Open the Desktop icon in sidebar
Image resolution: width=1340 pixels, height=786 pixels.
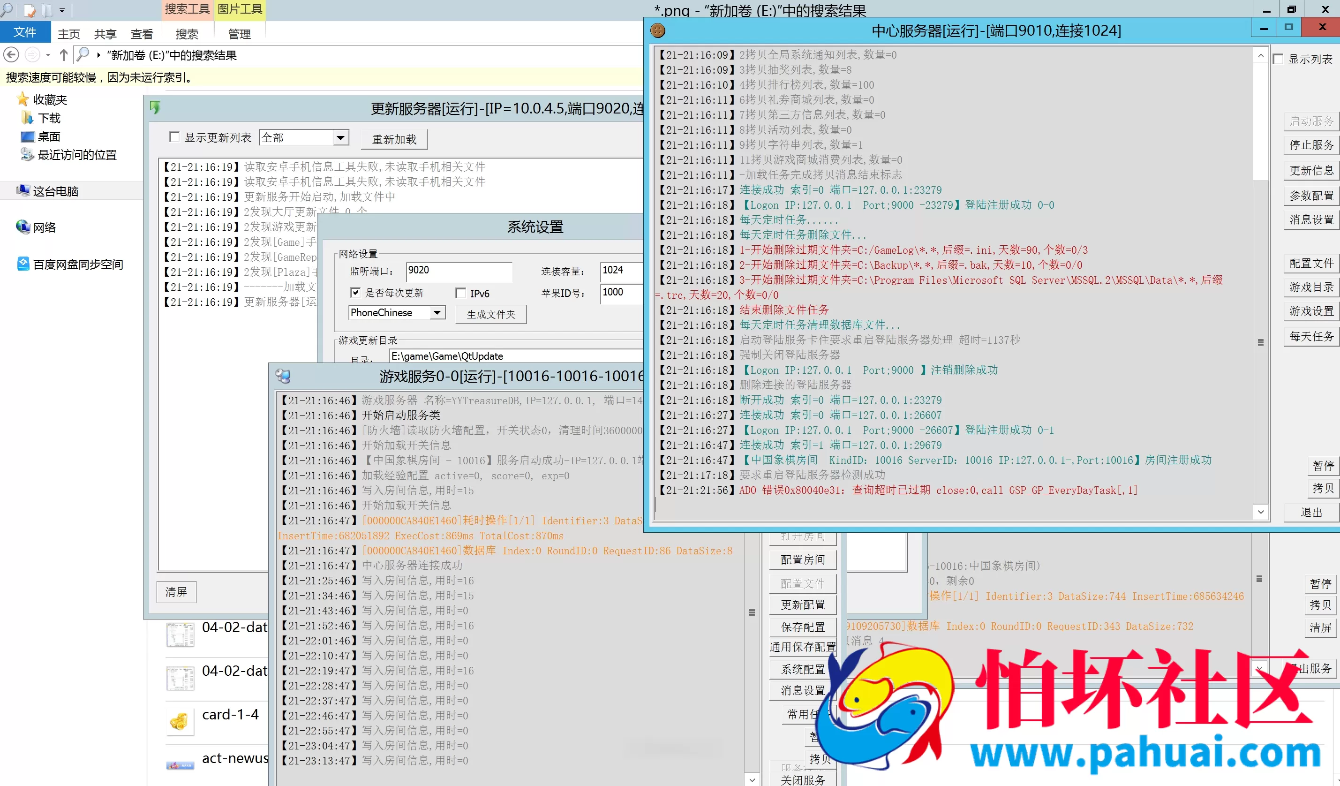pos(28,136)
